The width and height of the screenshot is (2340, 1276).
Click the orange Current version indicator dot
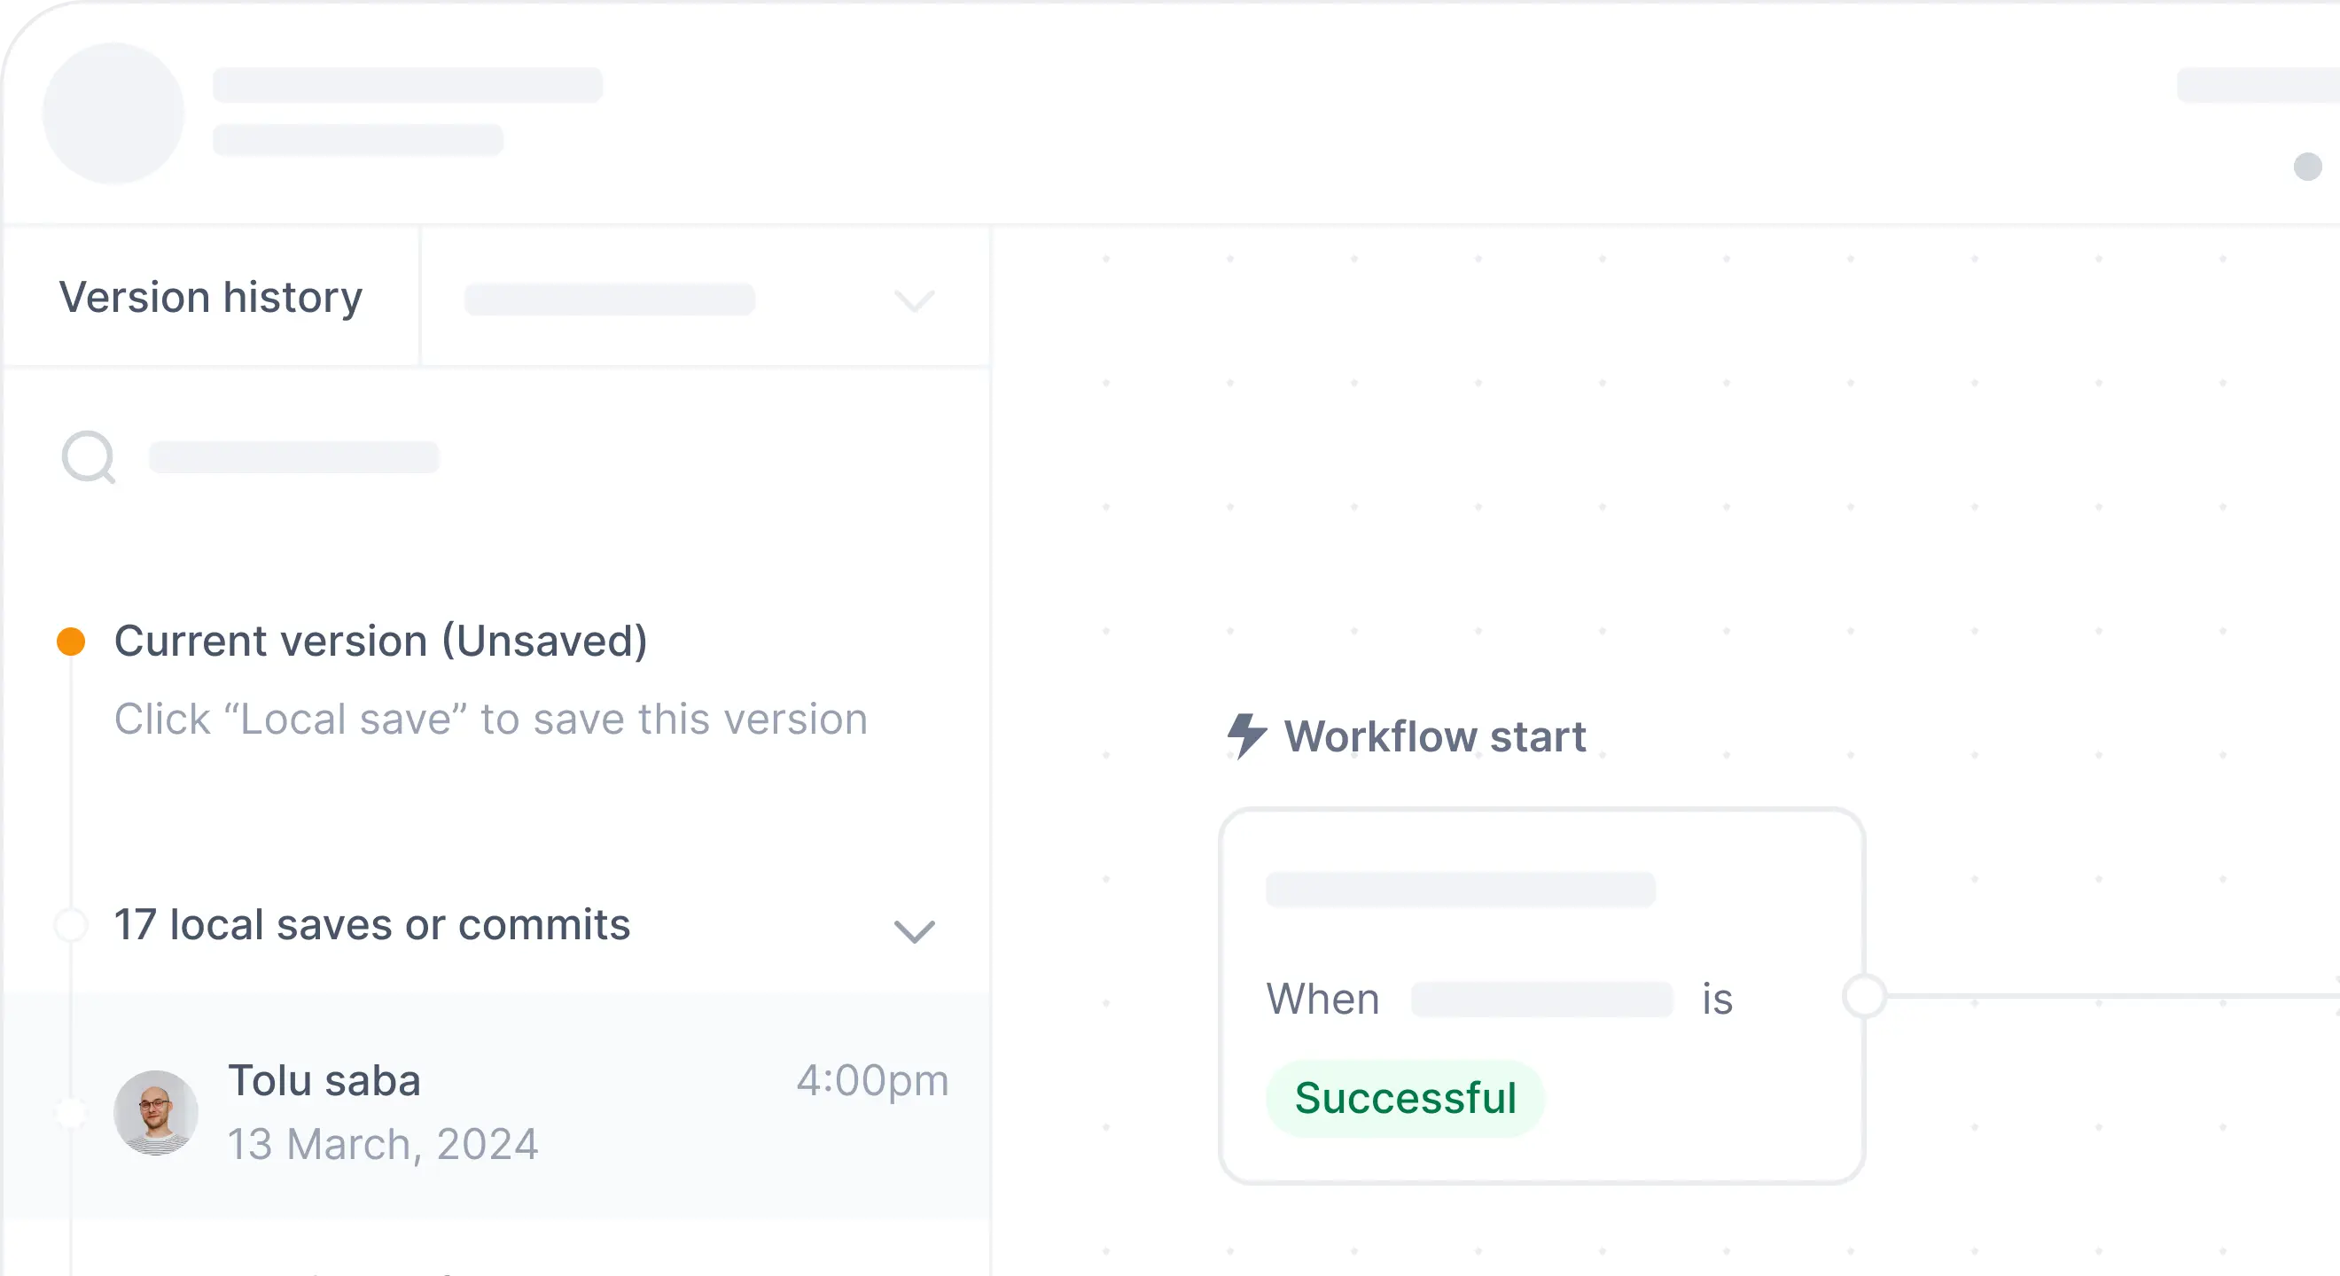tap(71, 641)
